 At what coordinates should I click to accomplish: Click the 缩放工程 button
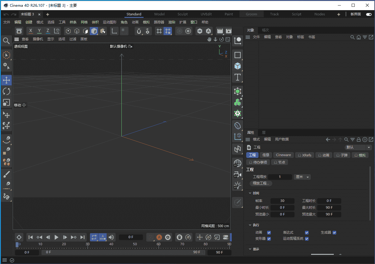click(x=261, y=183)
